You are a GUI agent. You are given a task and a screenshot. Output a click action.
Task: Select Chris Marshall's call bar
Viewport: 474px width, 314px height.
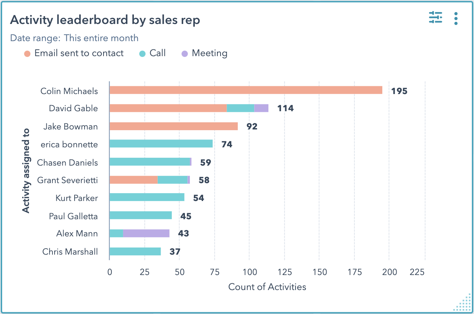coord(135,251)
